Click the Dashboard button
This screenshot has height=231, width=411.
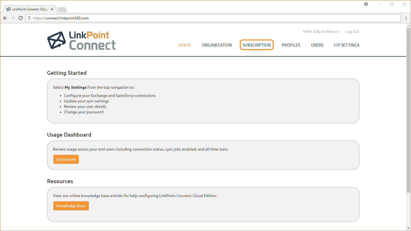pyautogui.click(x=66, y=159)
